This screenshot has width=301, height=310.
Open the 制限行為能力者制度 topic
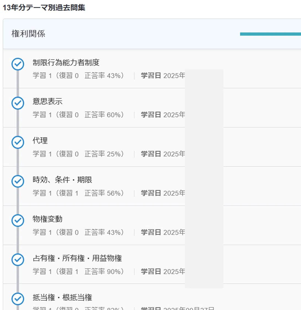click(66, 63)
